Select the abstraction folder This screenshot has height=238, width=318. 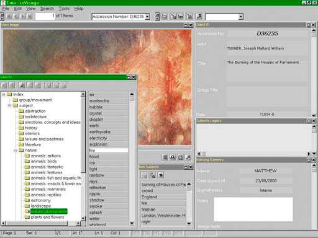coord(35,111)
